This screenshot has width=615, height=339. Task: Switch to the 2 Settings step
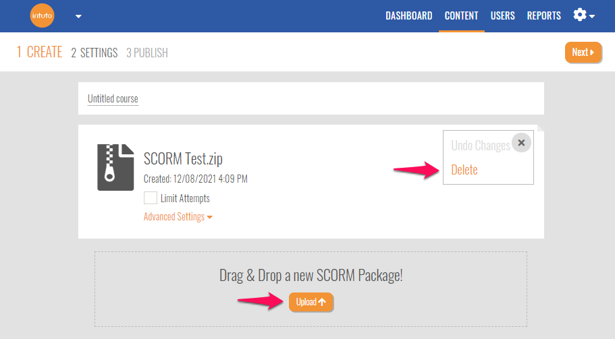(95, 53)
